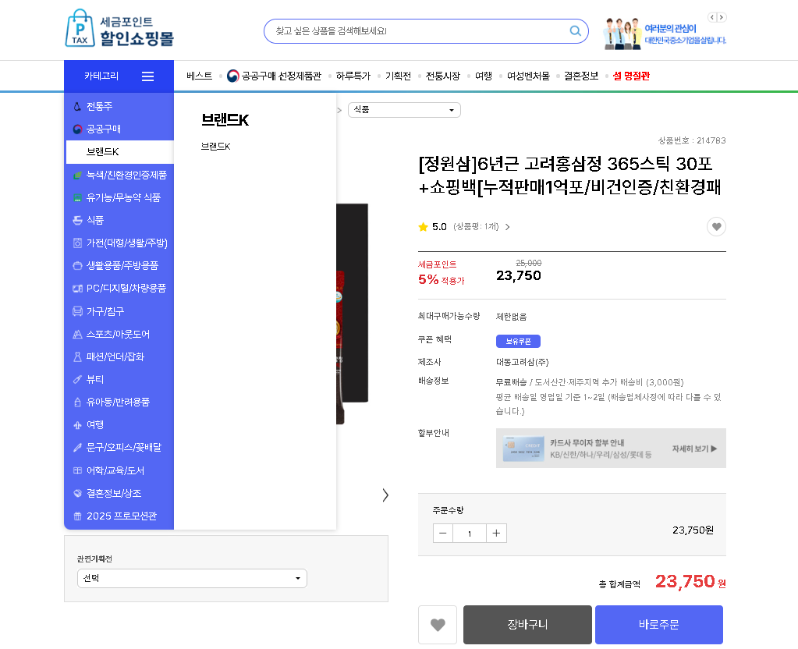Click the search magnifier icon

pos(575,31)
